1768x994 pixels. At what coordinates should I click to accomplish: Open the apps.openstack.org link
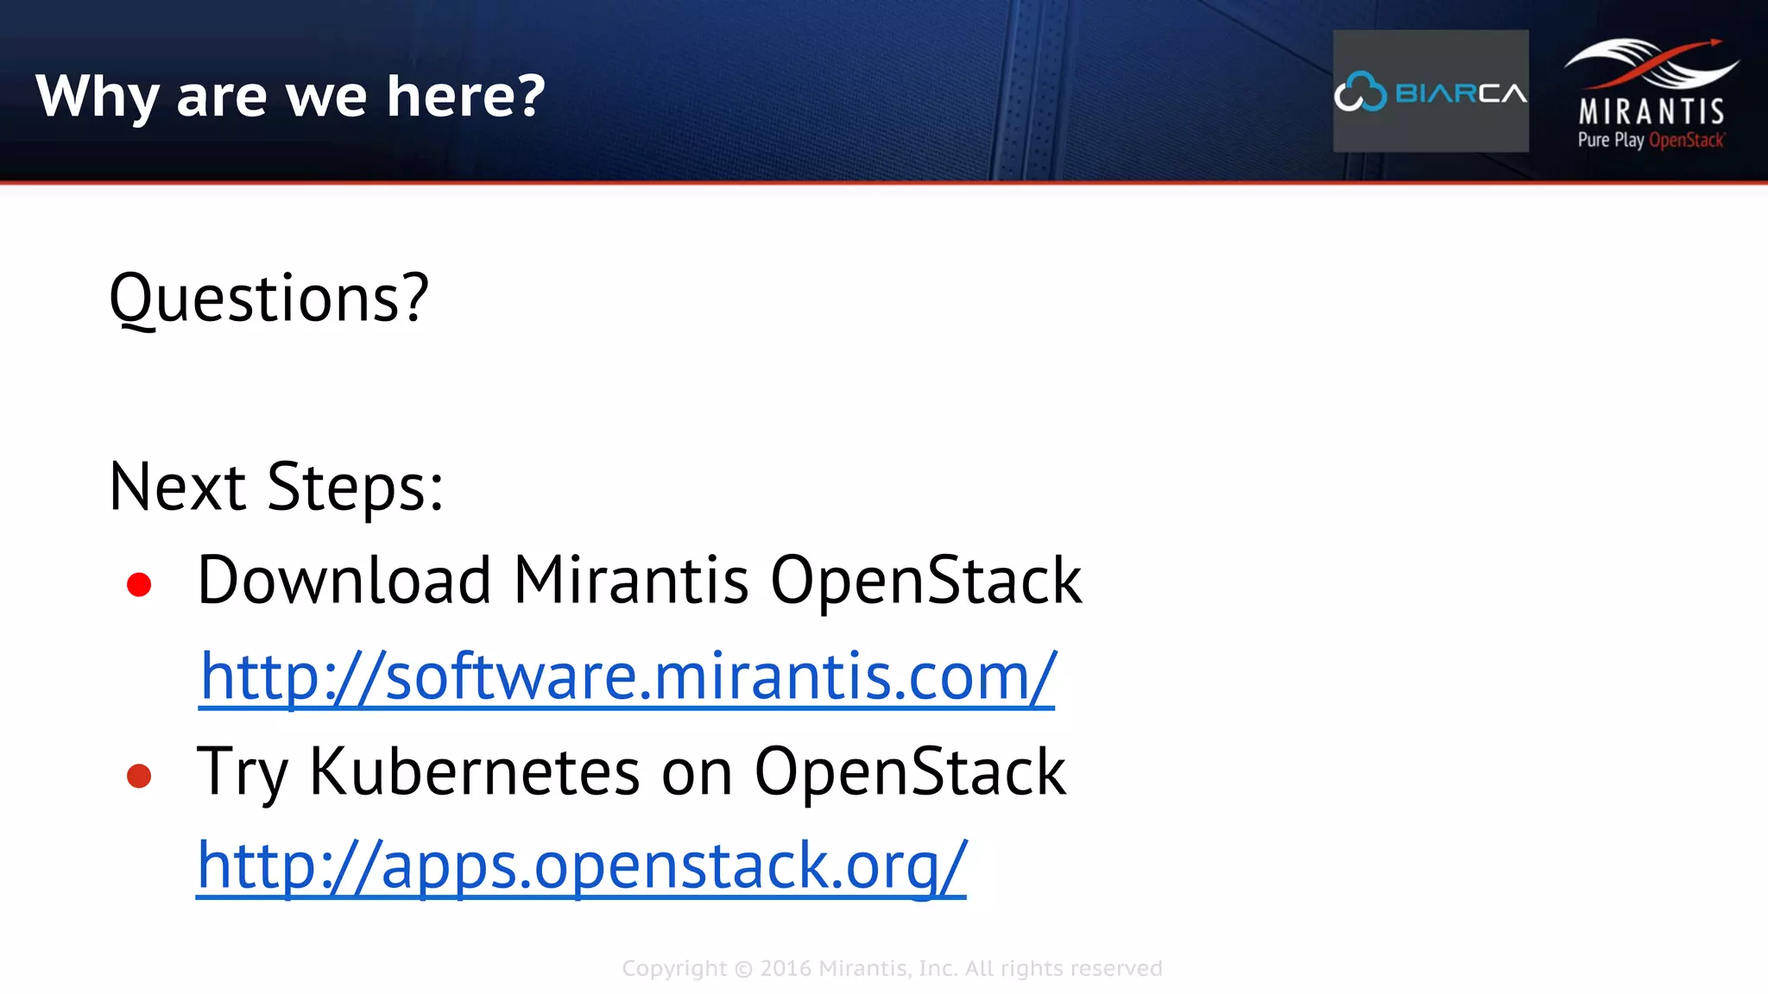point(582,866)
